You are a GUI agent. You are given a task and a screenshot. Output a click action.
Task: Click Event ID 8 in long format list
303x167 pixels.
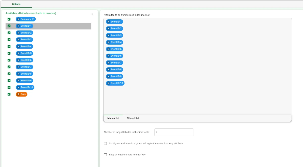tap(114, 70)
